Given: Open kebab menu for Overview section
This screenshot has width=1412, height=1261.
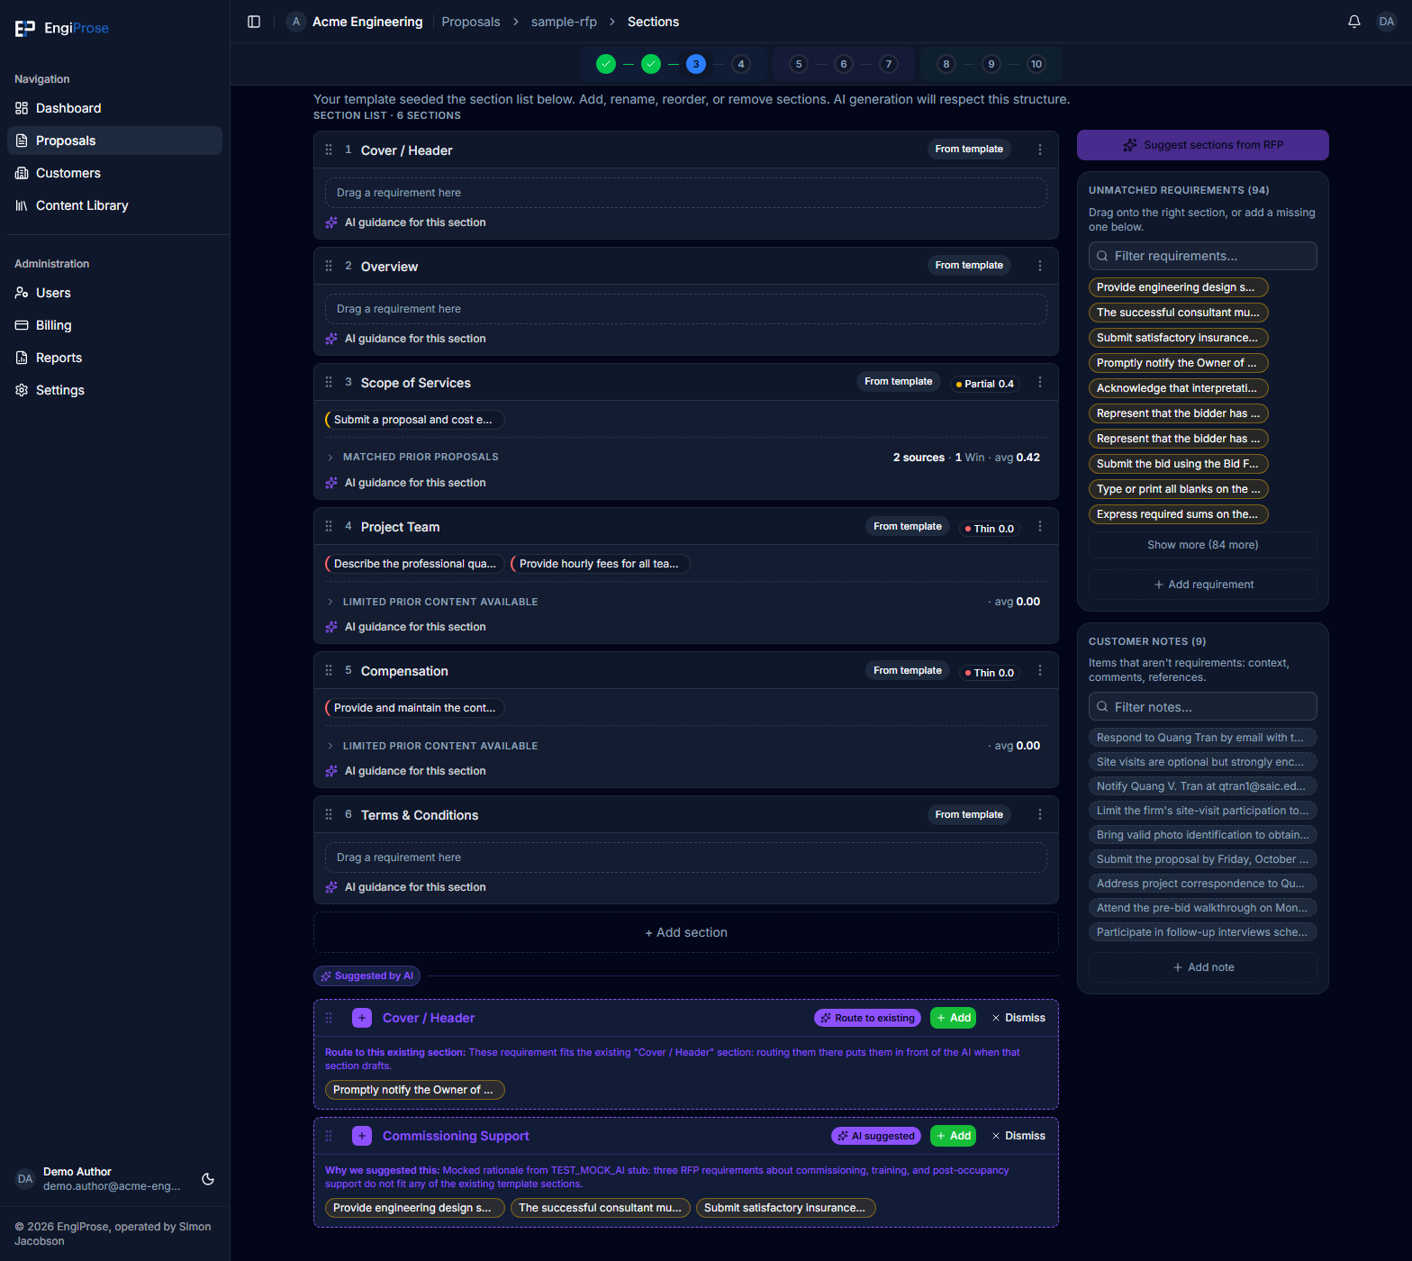Looking at the screenshot, I should (1040, 266).
